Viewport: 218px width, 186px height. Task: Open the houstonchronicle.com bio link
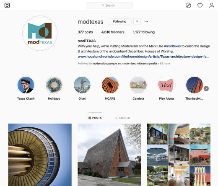pyautogui.click(x=143, y=57)
